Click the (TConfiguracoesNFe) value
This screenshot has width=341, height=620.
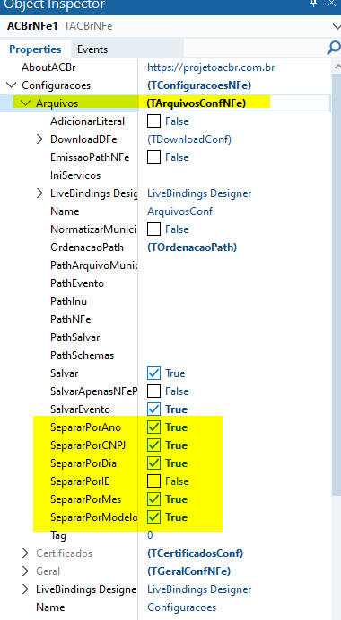coord(199,85)
